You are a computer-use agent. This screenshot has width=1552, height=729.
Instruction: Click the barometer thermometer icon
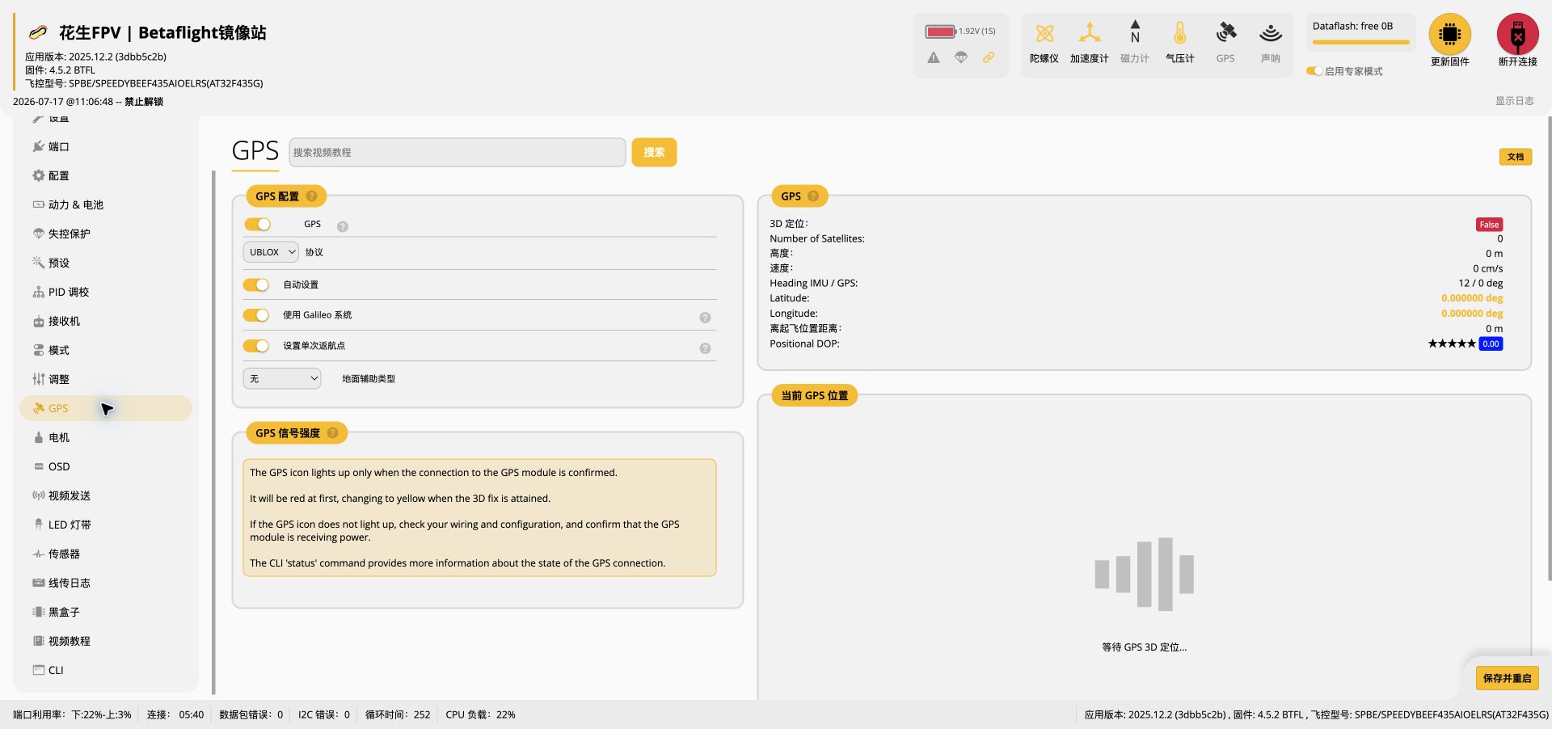pos(1180,34)
